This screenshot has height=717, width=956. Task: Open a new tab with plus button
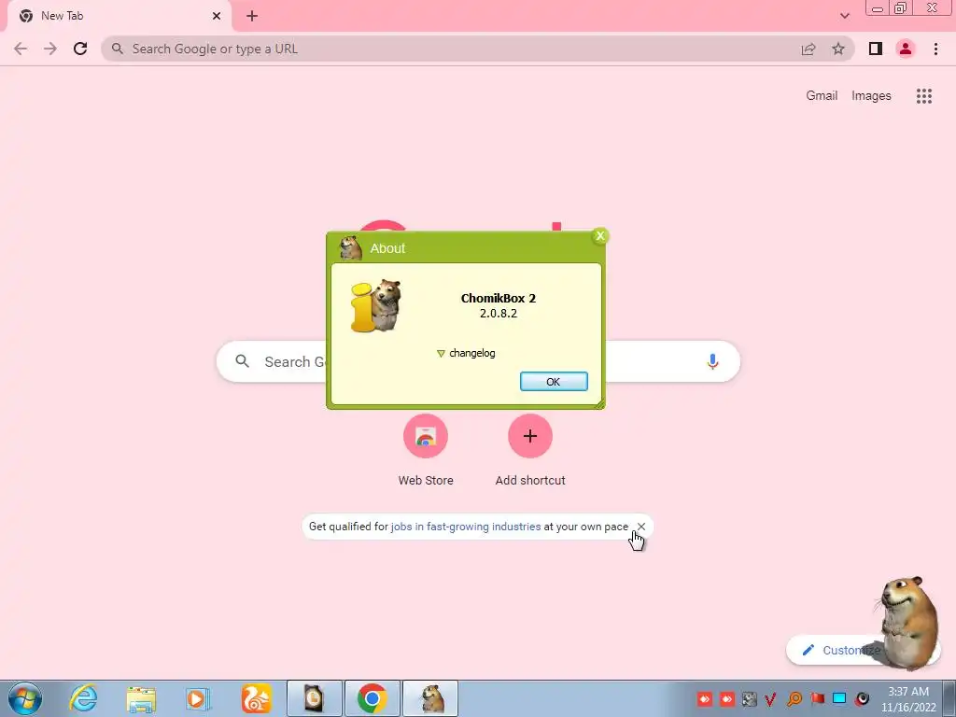(252, 16)
